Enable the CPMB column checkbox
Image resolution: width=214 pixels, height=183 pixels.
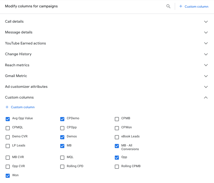(117, 119)
